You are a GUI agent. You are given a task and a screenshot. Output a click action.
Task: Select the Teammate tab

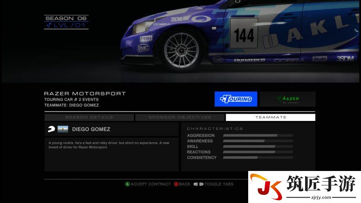pyautogui.click(x=270, y=117)
